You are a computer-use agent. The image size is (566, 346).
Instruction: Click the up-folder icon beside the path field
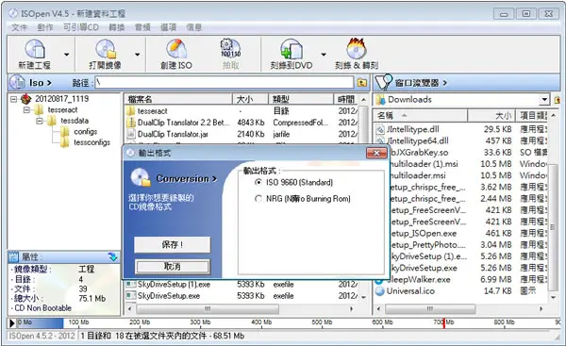click(362, 83)
